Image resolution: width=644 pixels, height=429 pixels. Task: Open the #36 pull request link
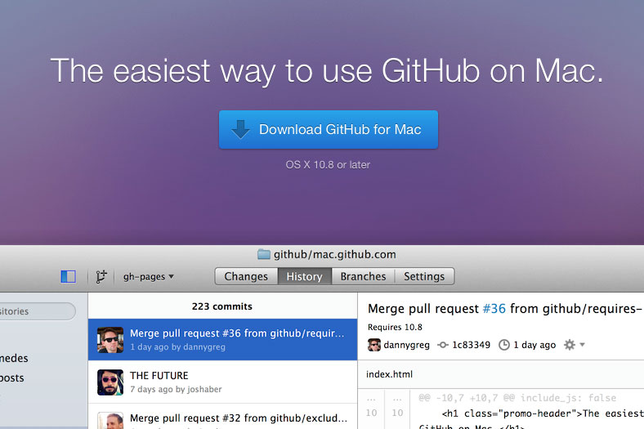(x=494, y=308)
